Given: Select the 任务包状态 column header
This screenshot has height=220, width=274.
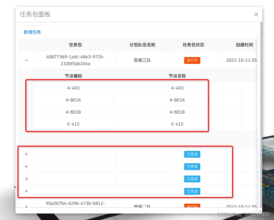Looking at the screenshot, I should point(193,45).
